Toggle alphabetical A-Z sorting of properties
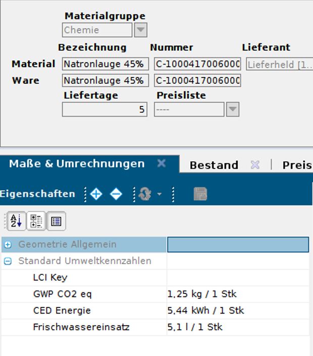Screen dimensions: 313x356 tap(16, 221)
